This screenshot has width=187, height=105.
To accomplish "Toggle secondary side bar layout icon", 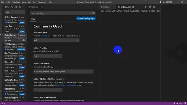I will [x=167, y=2].
